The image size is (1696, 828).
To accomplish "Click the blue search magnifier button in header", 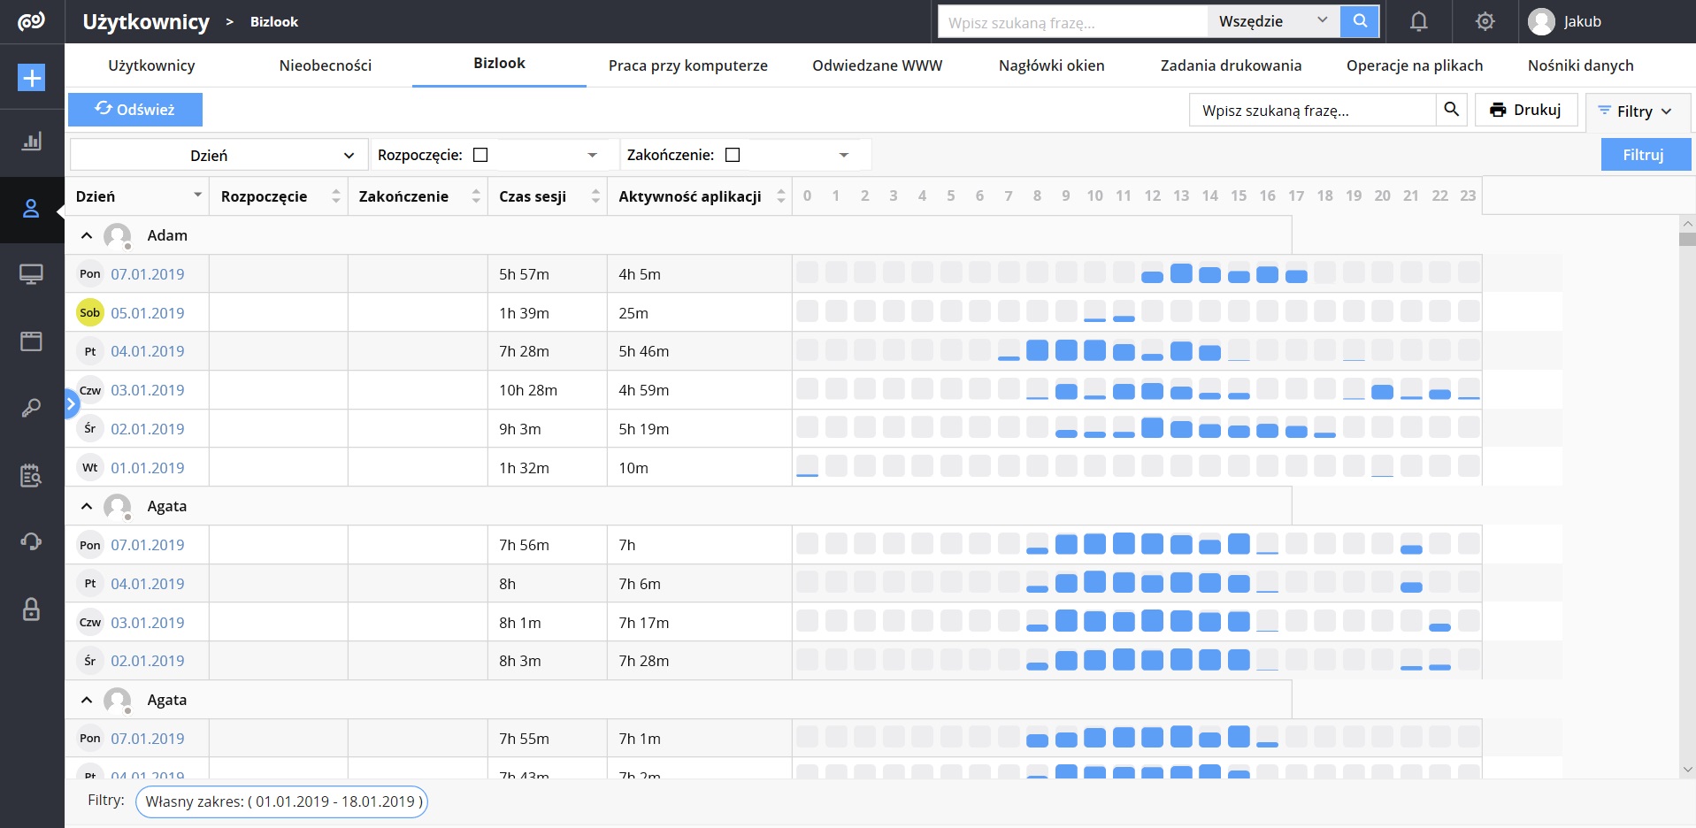I will click(1360, 21).
